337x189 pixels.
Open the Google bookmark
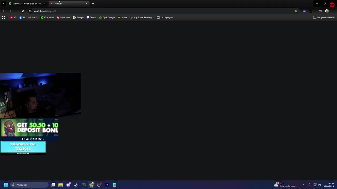click(x=78, y=18)
